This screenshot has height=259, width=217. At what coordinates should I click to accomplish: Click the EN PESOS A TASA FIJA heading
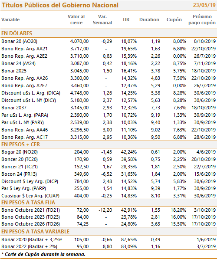point(28,203)
